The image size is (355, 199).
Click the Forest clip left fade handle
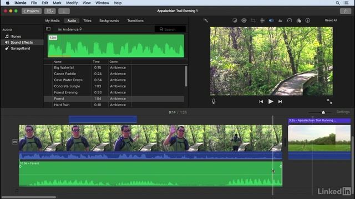[x=20, y=166]
